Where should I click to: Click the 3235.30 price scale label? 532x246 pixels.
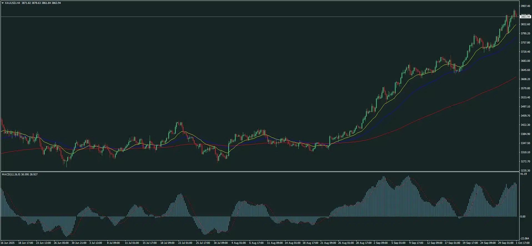coord(525,171)
